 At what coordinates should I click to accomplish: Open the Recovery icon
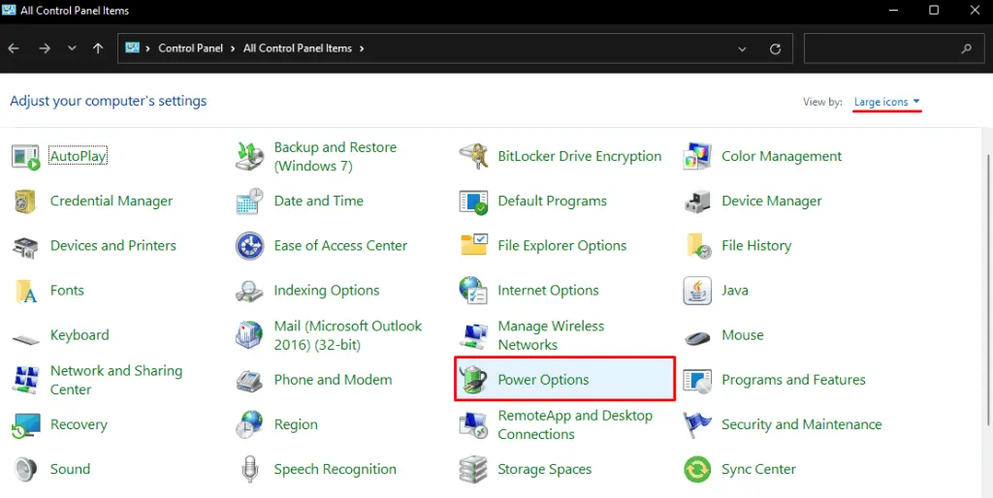click(x=26, y=425)
